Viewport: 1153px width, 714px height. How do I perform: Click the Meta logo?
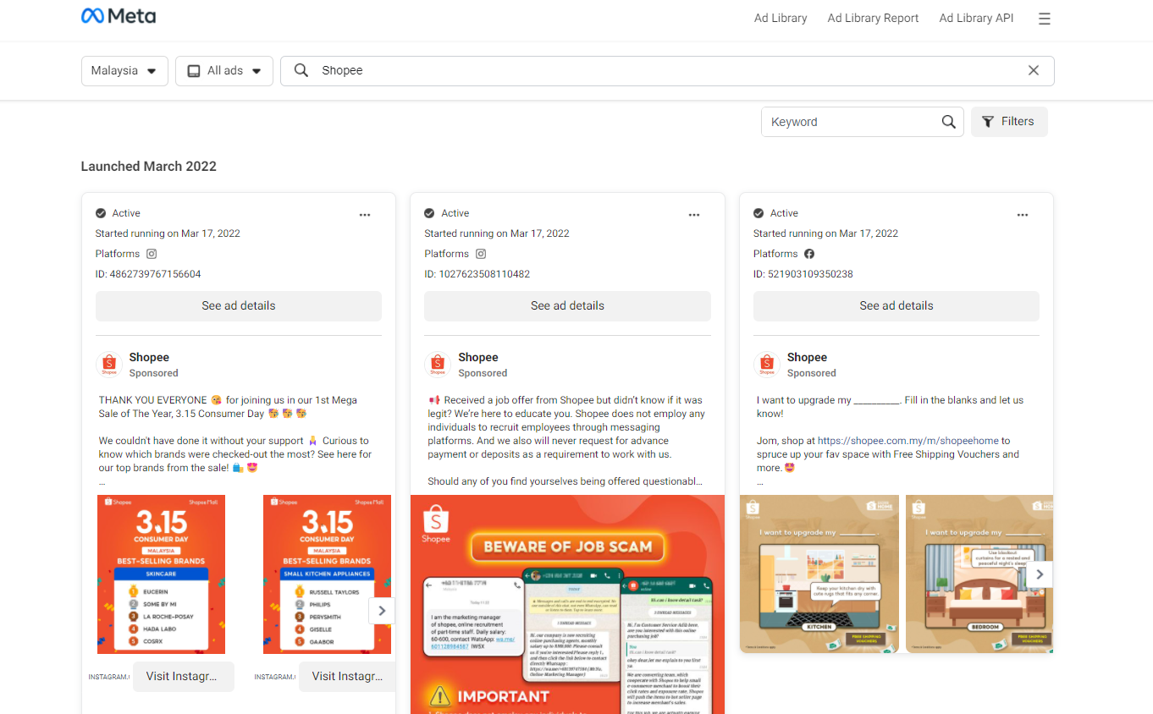[x=118, y=16]
